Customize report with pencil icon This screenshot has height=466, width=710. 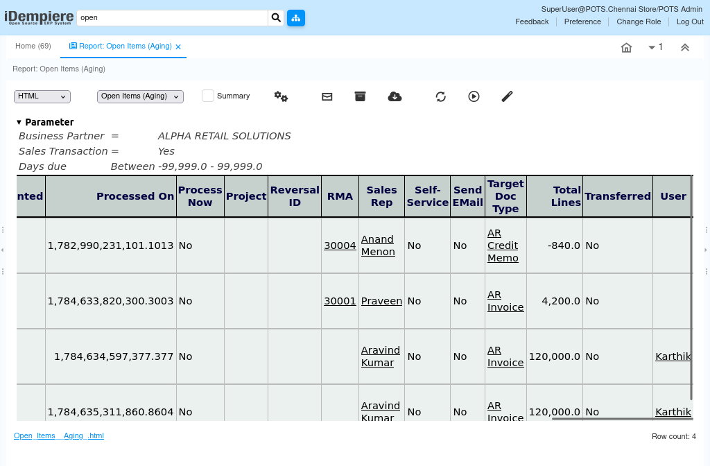coord(507,96)
